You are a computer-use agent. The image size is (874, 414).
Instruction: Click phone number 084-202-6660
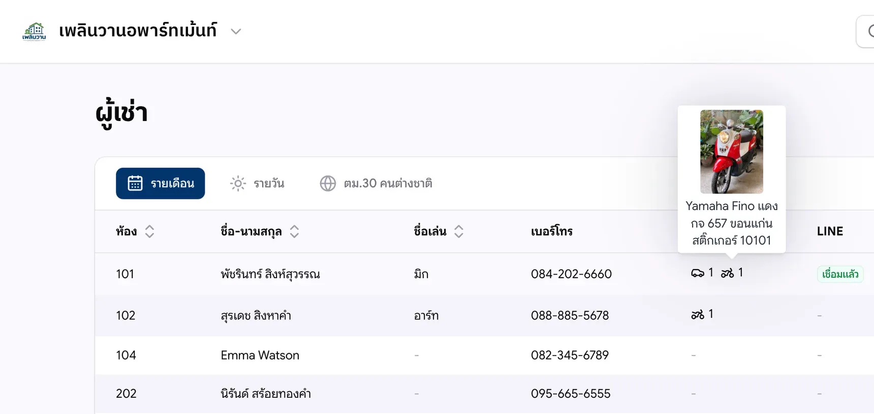[x=571, y=274]
